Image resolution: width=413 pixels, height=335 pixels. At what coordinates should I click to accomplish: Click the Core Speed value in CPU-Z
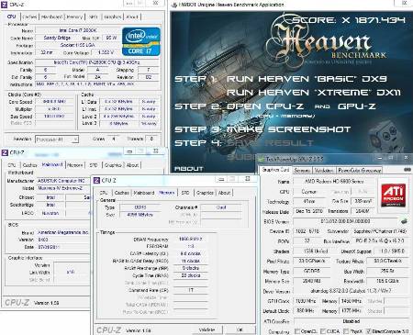(x=54, y=102)
